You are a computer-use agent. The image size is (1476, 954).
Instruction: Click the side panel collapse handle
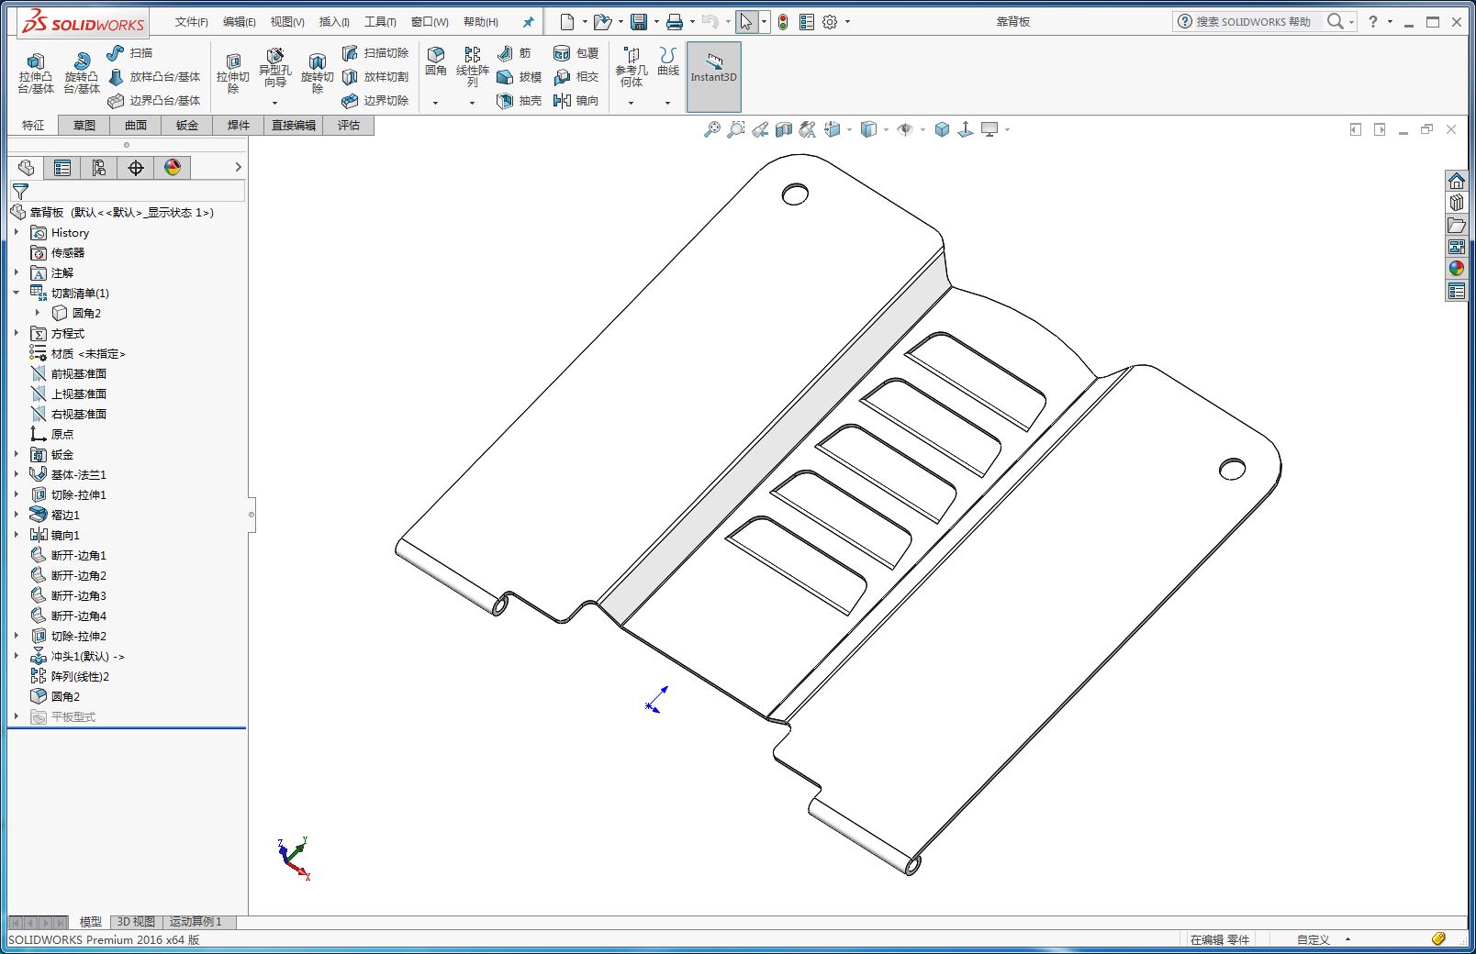[x=252, y=515]
